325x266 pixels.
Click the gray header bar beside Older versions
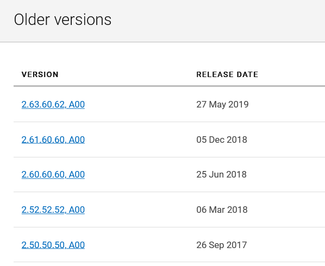[217, 21]
